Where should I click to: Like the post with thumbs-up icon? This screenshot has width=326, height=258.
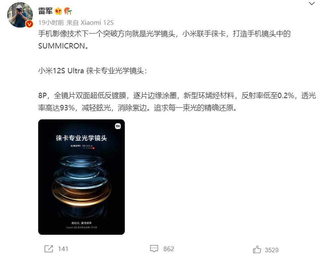pos(257,249)
